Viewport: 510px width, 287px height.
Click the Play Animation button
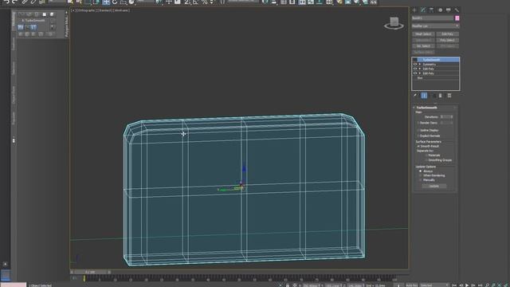tap(467, 285)
